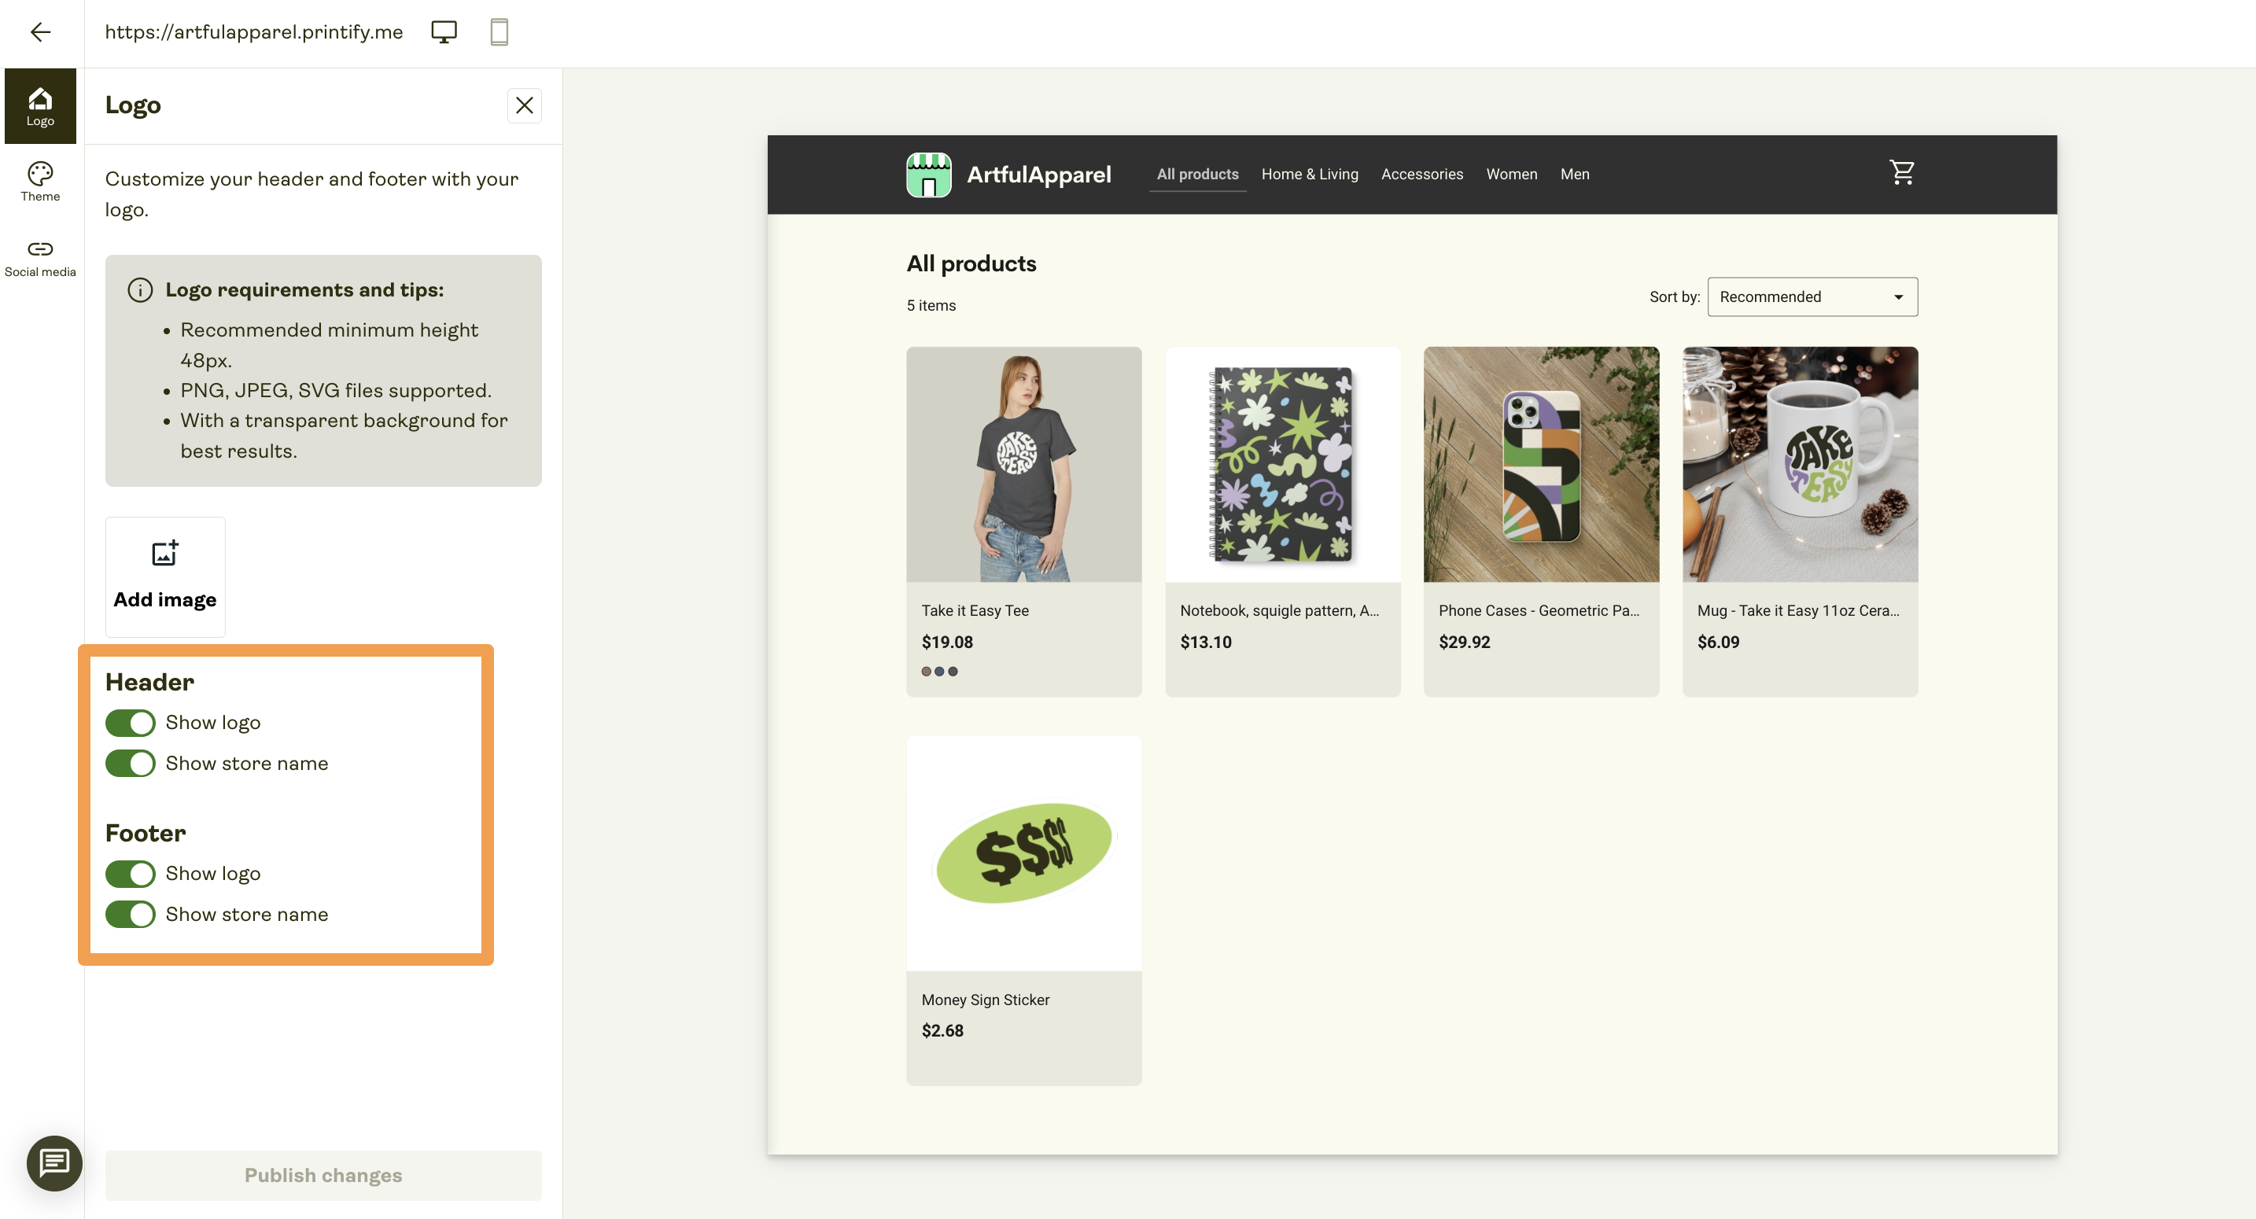Open the Social media panel
The height and width of the screenshot is (1219, 2256).
[39, 256]
